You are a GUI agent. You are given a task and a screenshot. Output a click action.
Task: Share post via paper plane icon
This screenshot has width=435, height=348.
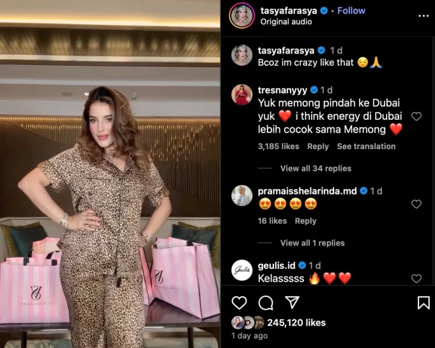pos(292,302)
